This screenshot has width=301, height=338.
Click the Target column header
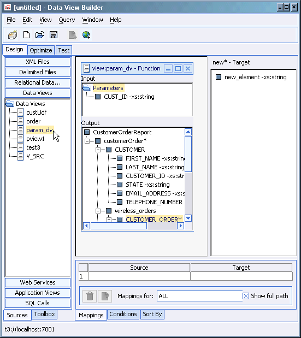click(x=241, y=268)
